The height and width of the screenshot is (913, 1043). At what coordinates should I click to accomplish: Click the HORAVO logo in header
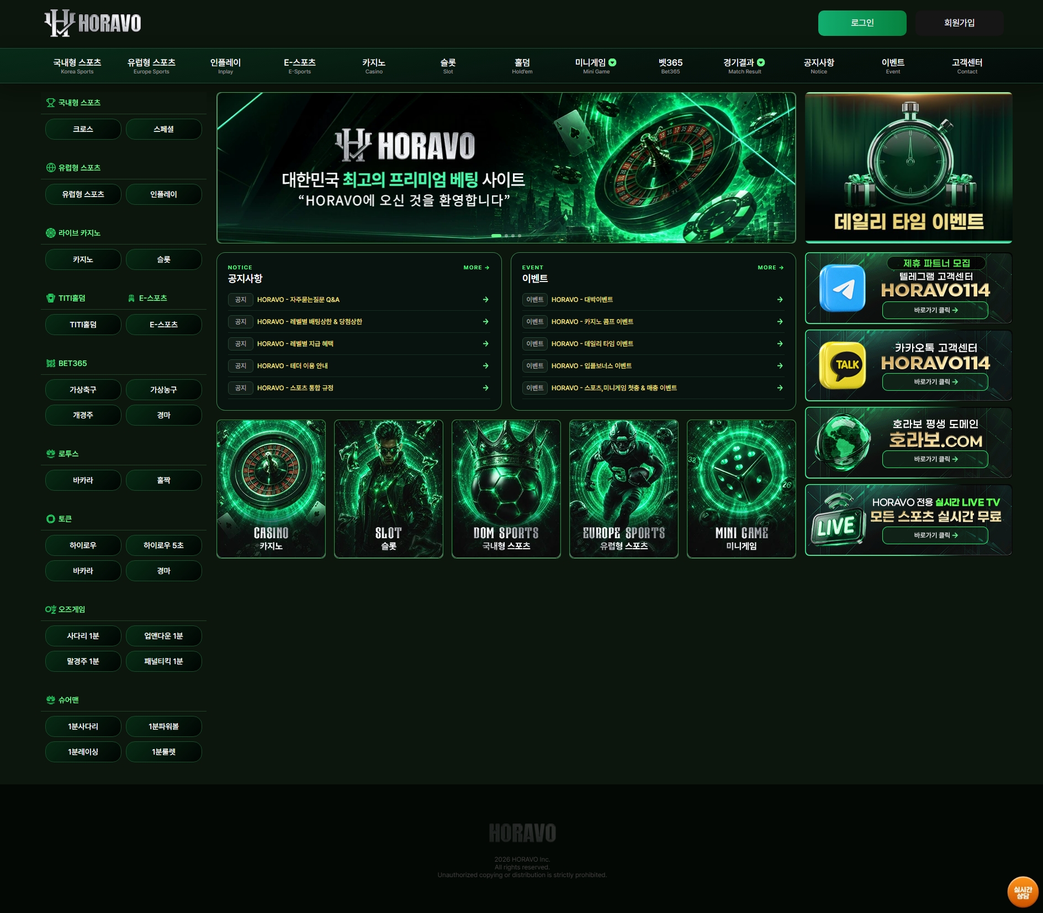point(93,23)
